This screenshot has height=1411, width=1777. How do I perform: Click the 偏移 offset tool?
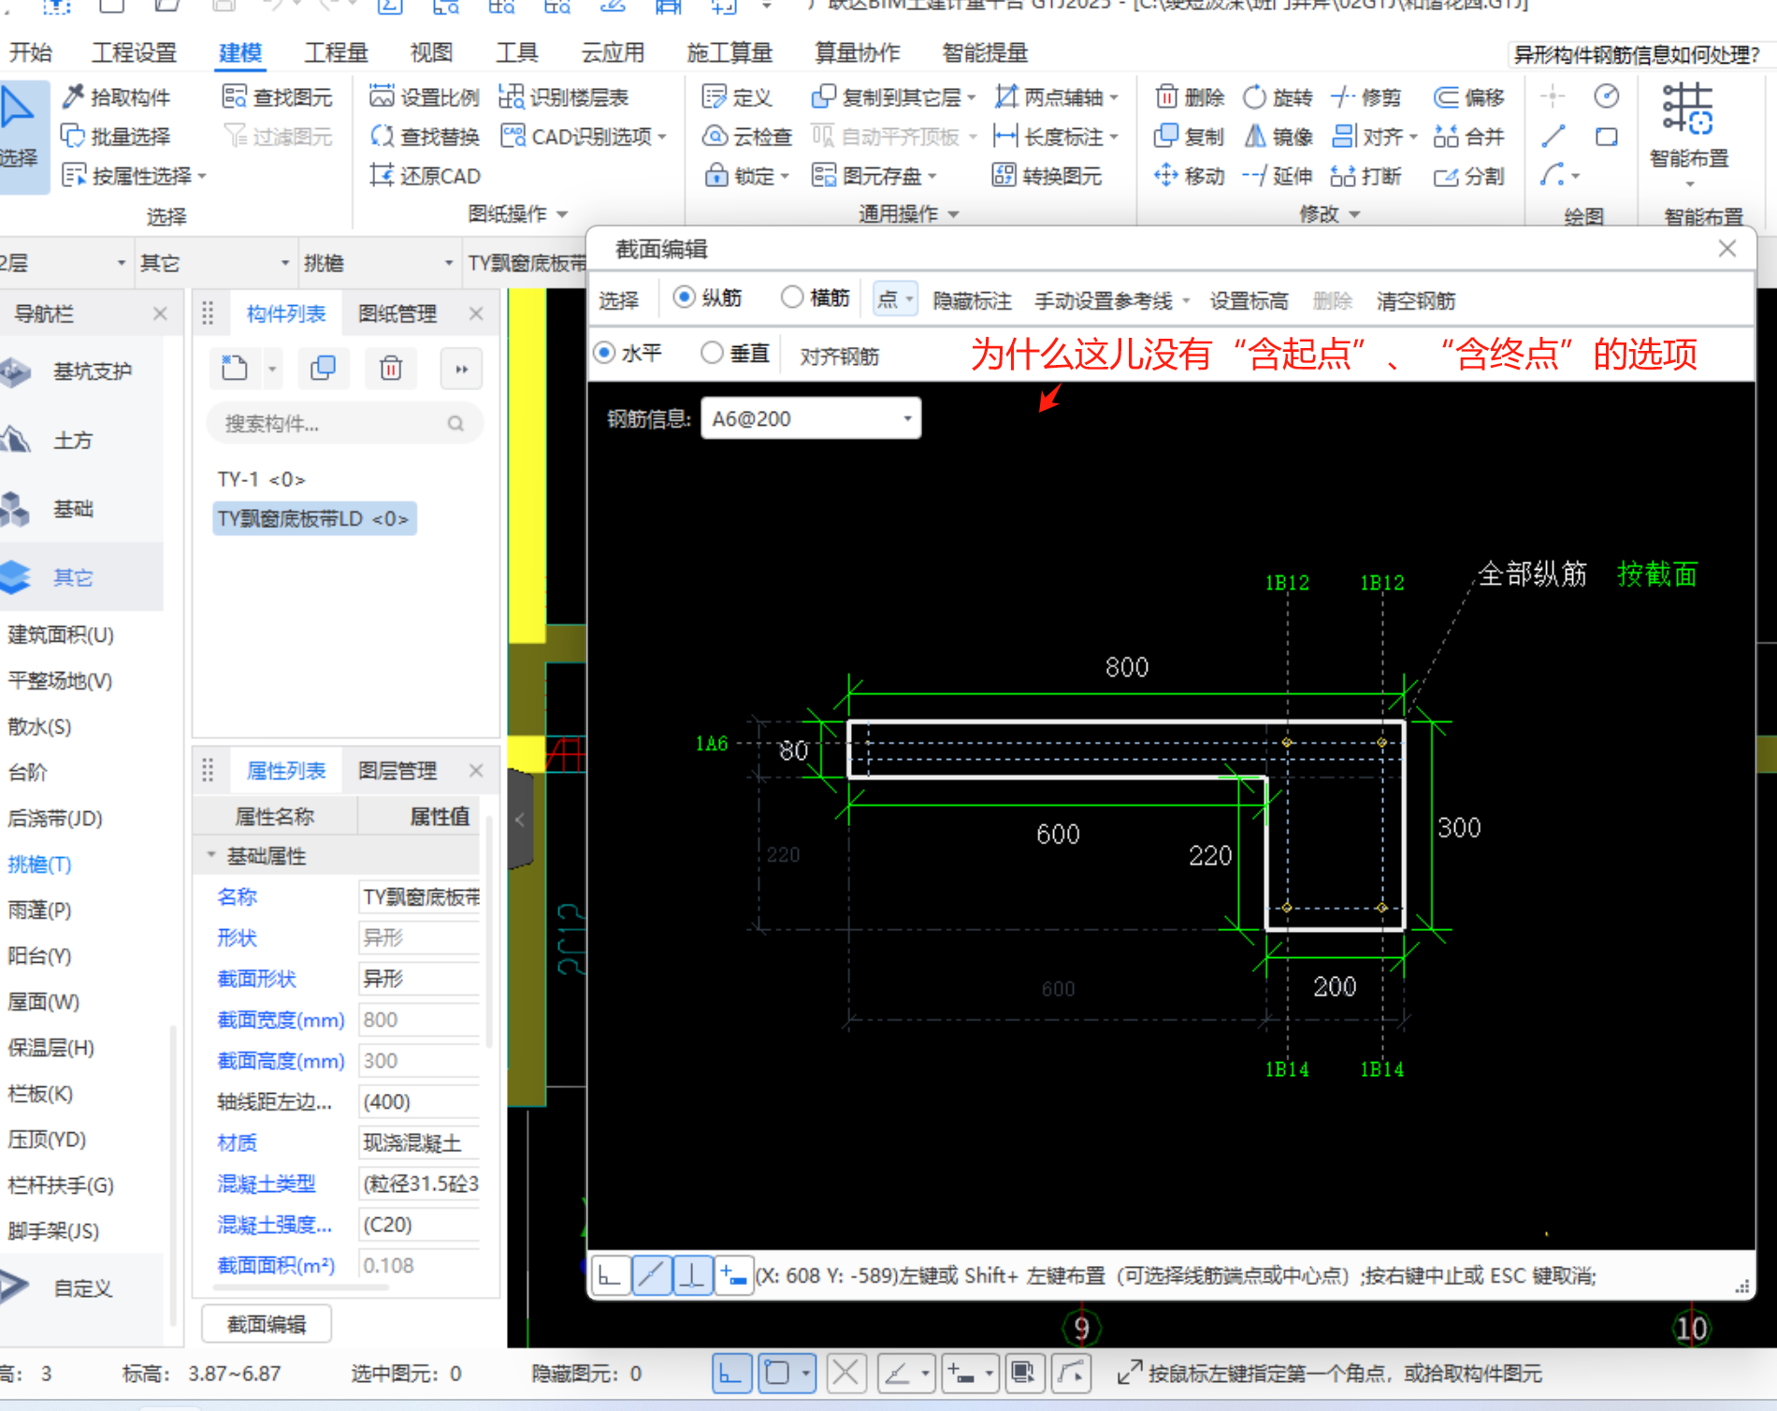pos(1469,97)
